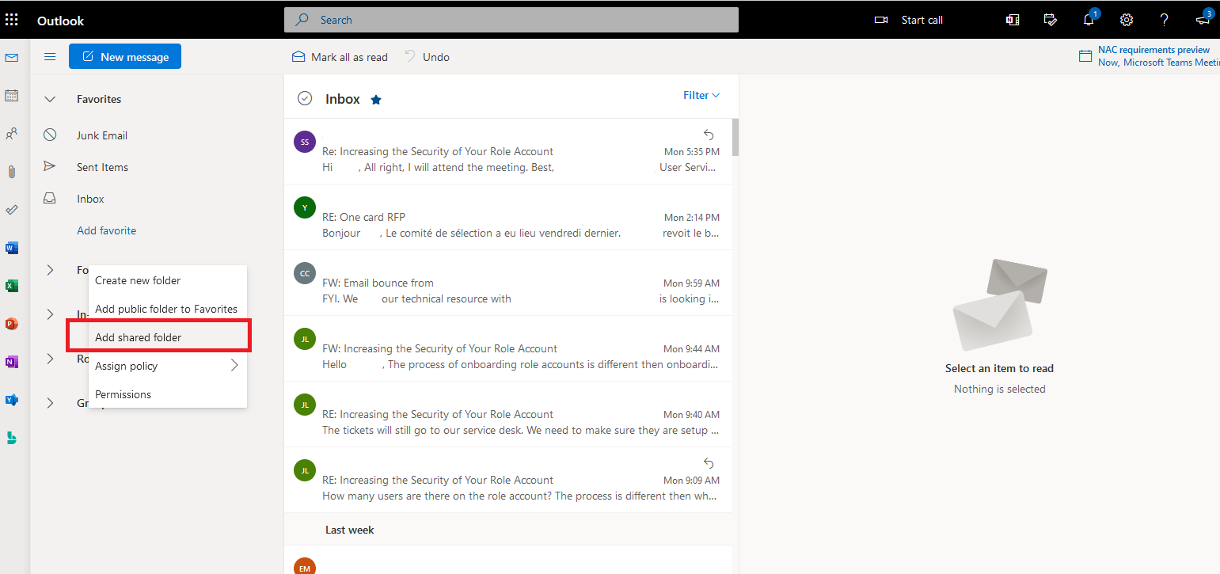Open To Do checkmark icon
Viewport: 1220px width, 574px height.
click(x=12, y=210)
